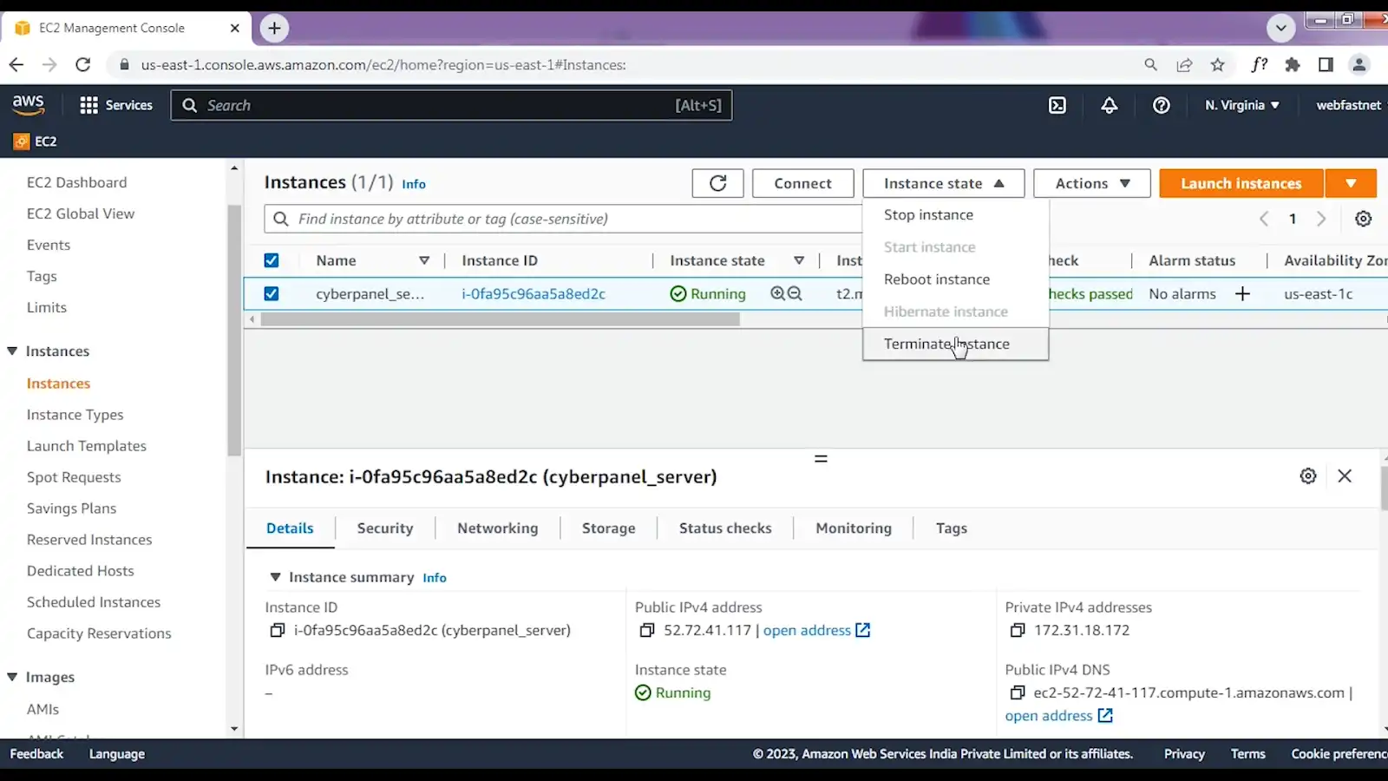Collapse the Instance state dropdown
The image size is (1388, 781).
pyautogui.click(x=944, y=183)
